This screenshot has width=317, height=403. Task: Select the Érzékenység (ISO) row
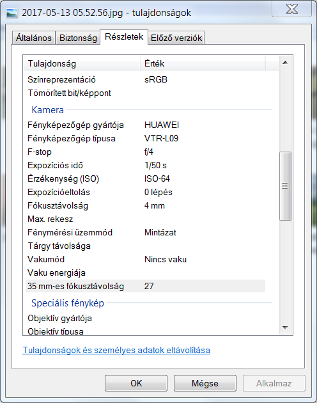pyautogui.click(x=146, y=178)
